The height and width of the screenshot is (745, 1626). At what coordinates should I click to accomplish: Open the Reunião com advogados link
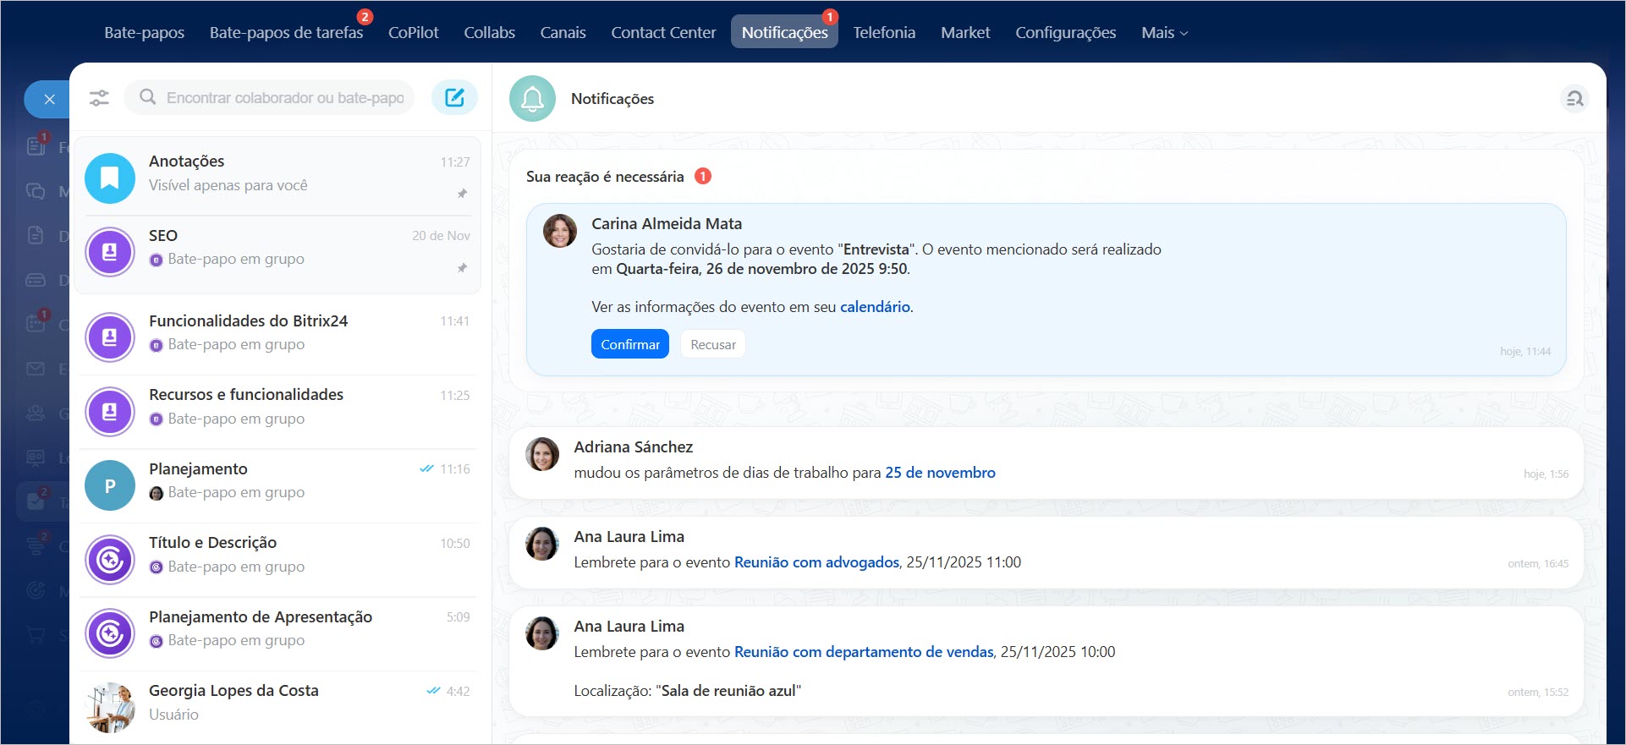[816, 562]
